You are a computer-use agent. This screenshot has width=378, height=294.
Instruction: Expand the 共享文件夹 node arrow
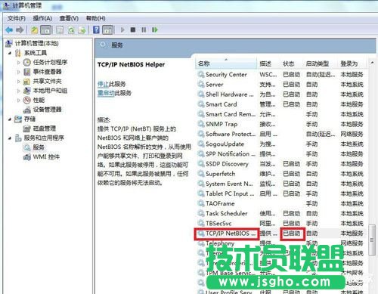pyautogui.click(x=19, y=82)
